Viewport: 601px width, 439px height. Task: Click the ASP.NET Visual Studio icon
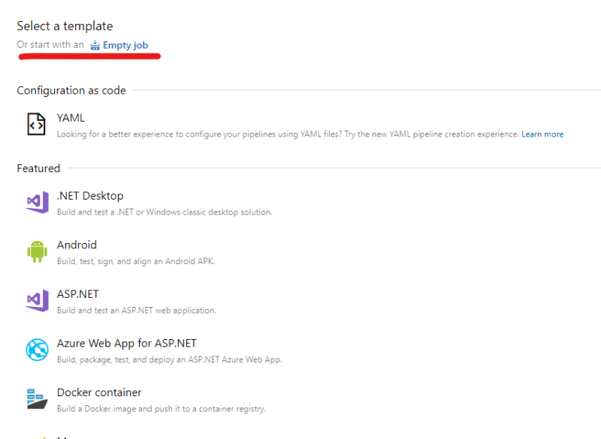(x=37, y=300)
